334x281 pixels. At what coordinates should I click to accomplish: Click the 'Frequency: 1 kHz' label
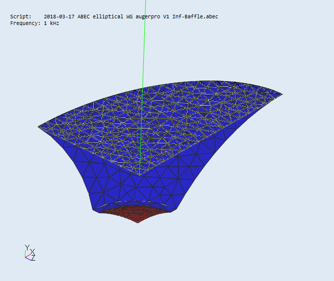tap(35, 23)
